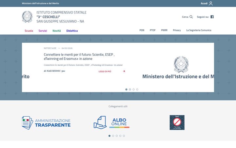Click the Accedi login link

[x=204, y=3]
